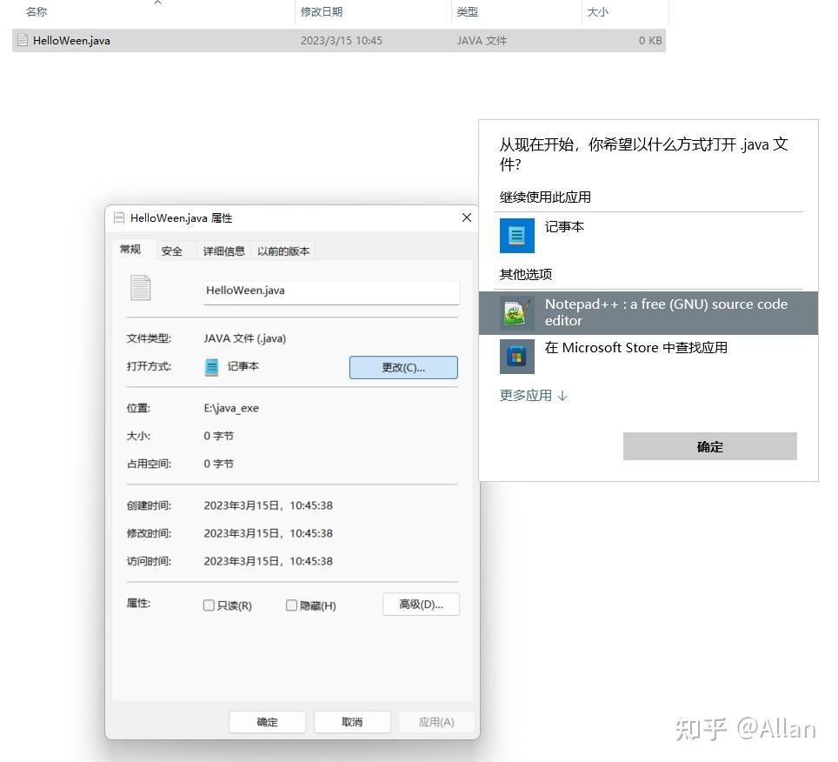Select the Notepad++ application icon
Viewport: 838px width, 762px height.
(516, 311)
